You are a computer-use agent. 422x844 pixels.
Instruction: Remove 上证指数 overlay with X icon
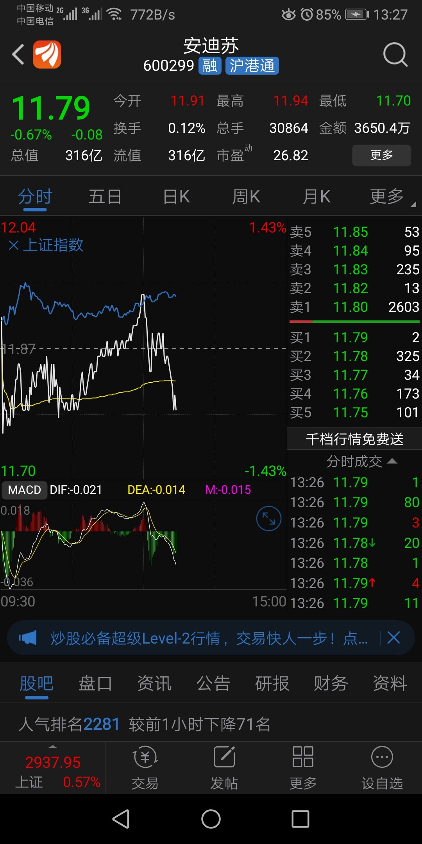click(x=14, y=245)
